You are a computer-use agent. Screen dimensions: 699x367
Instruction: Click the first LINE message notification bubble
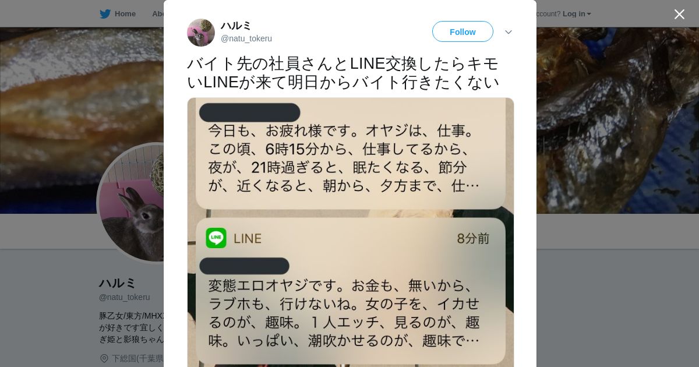[x=351, y=154]
